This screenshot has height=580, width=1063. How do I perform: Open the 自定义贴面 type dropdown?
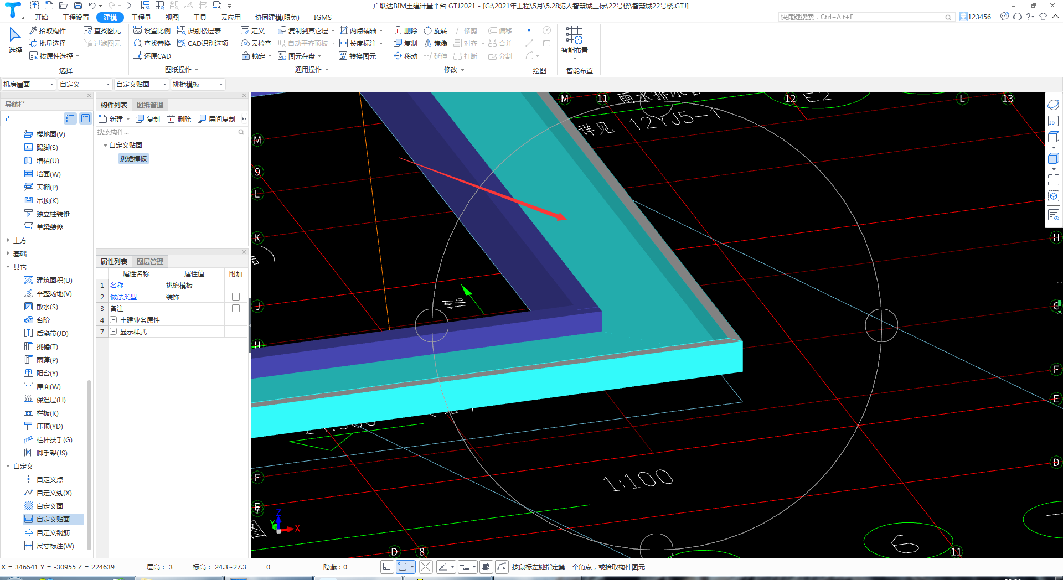(x=141, y=84)
